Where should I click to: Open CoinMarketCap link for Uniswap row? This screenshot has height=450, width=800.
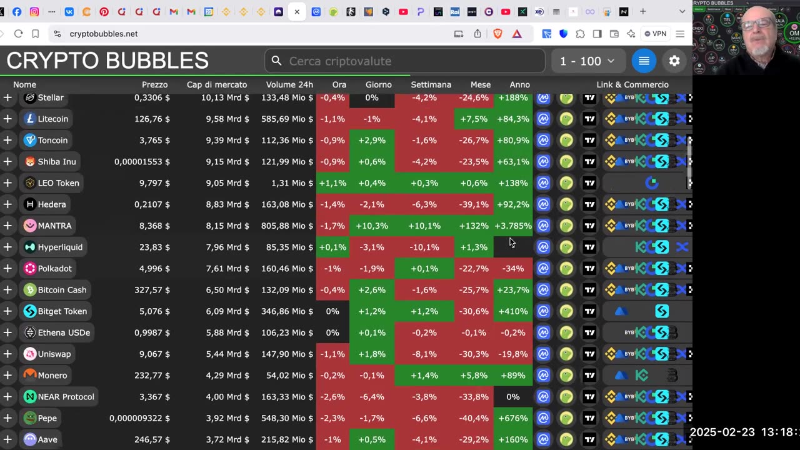pyautogui.click(x=543, y=354)
